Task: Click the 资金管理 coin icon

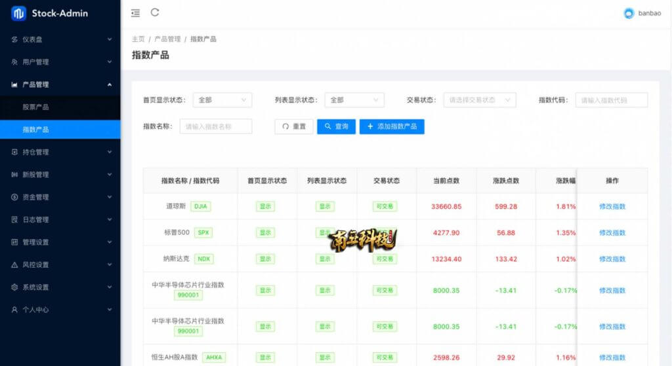Action: point(14,197)
